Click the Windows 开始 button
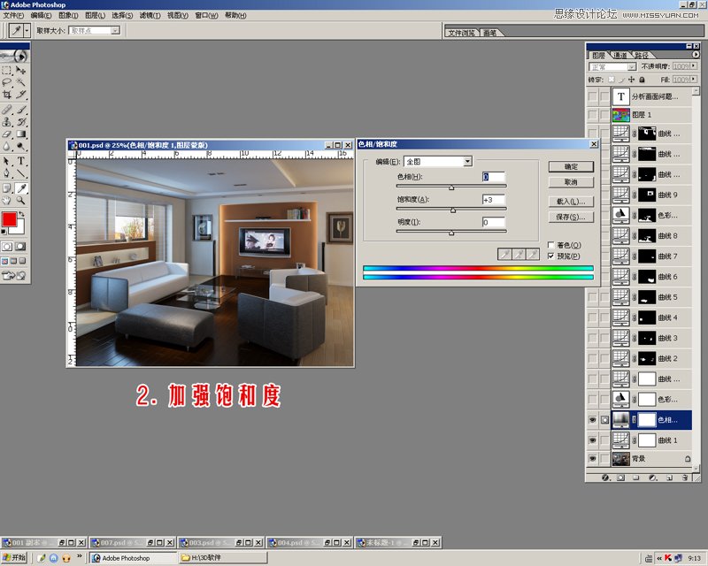708x566 pixels. 14,558
